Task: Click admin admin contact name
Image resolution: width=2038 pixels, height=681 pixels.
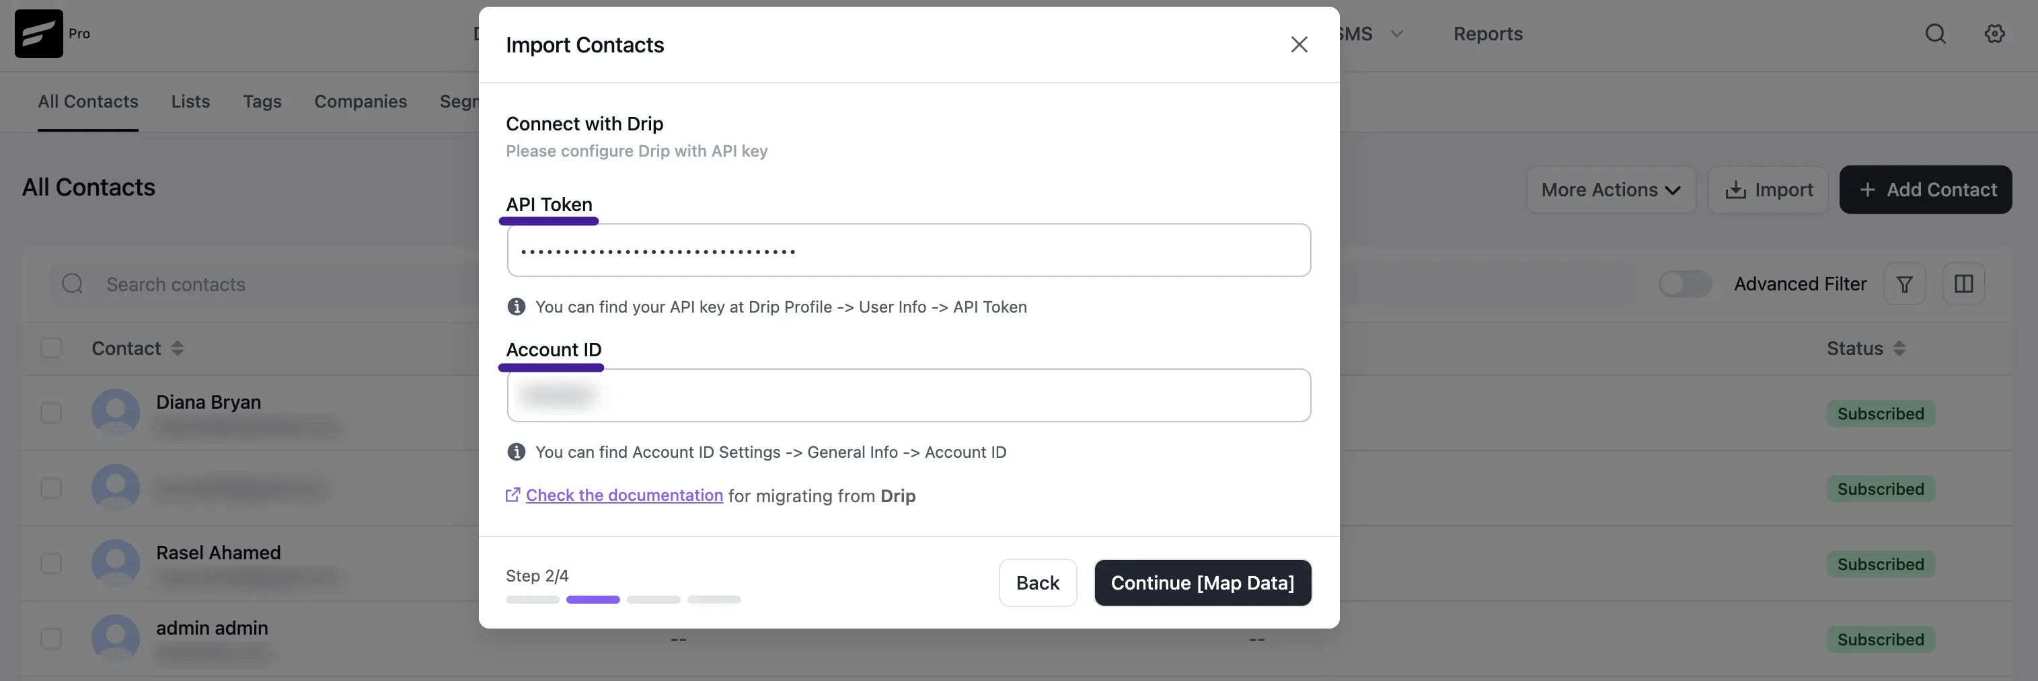Action: [x=212, y=627]
